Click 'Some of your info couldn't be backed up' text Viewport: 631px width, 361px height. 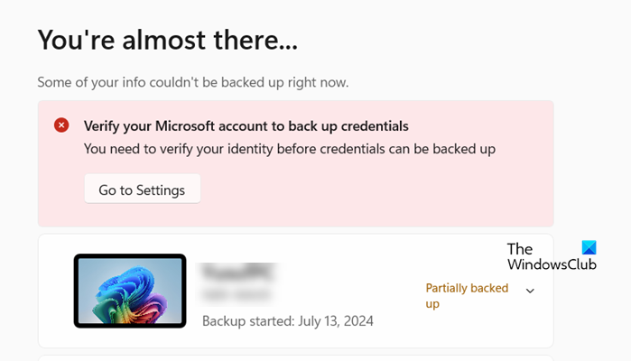click(x=192, y=82)
